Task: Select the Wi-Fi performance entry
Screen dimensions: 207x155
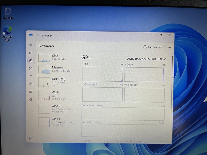Action: [x=57, y=96]
